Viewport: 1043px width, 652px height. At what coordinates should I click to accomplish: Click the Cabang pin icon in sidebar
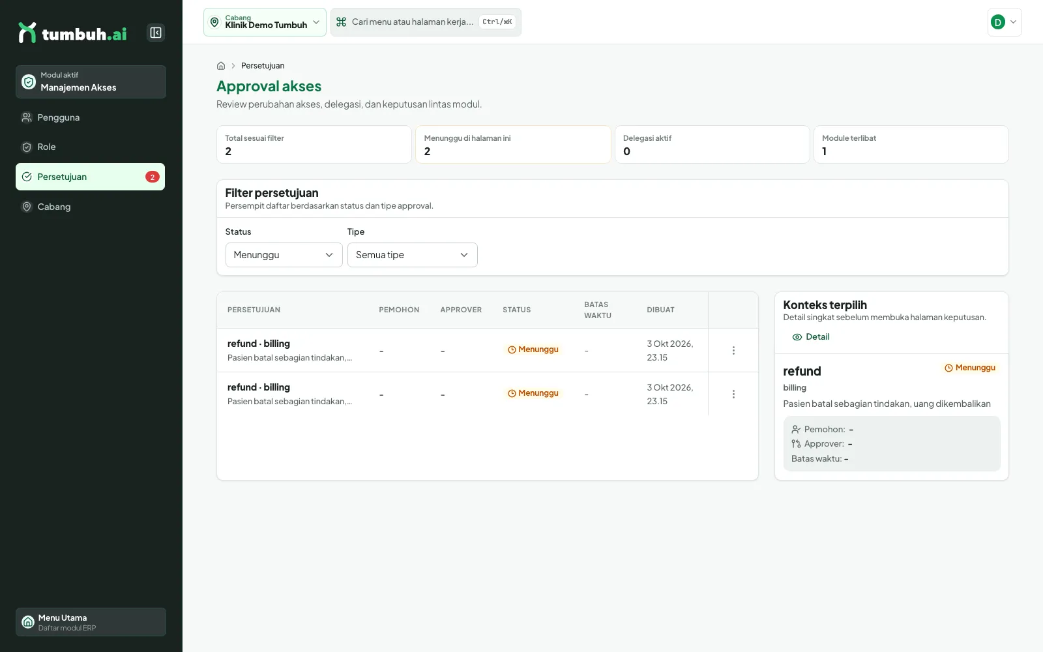pos(27,207)
